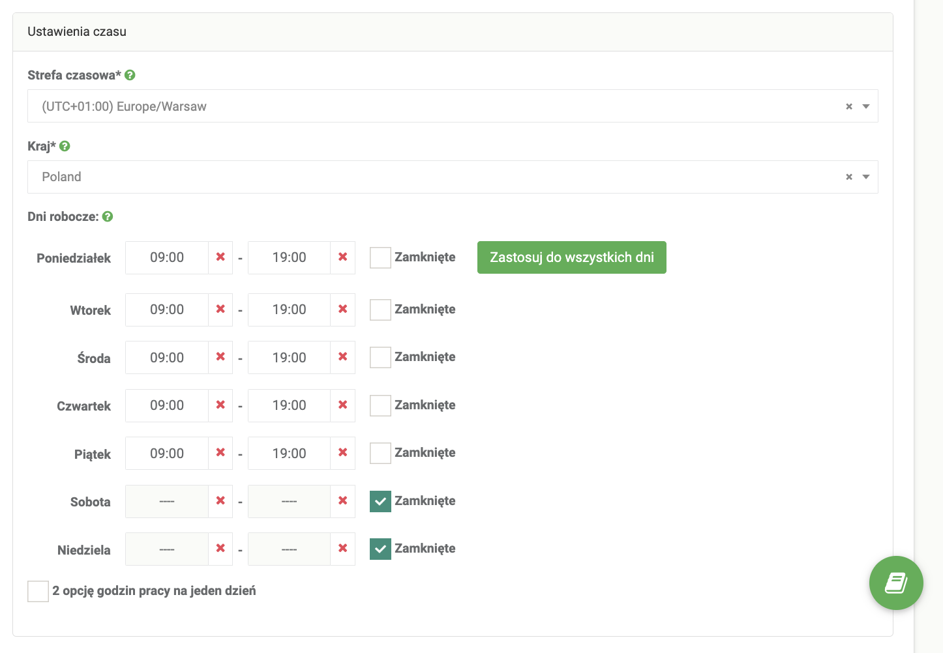Uncheck Zamknięte for Niedziela
This screenshot has height=653, width=943.
380,549
